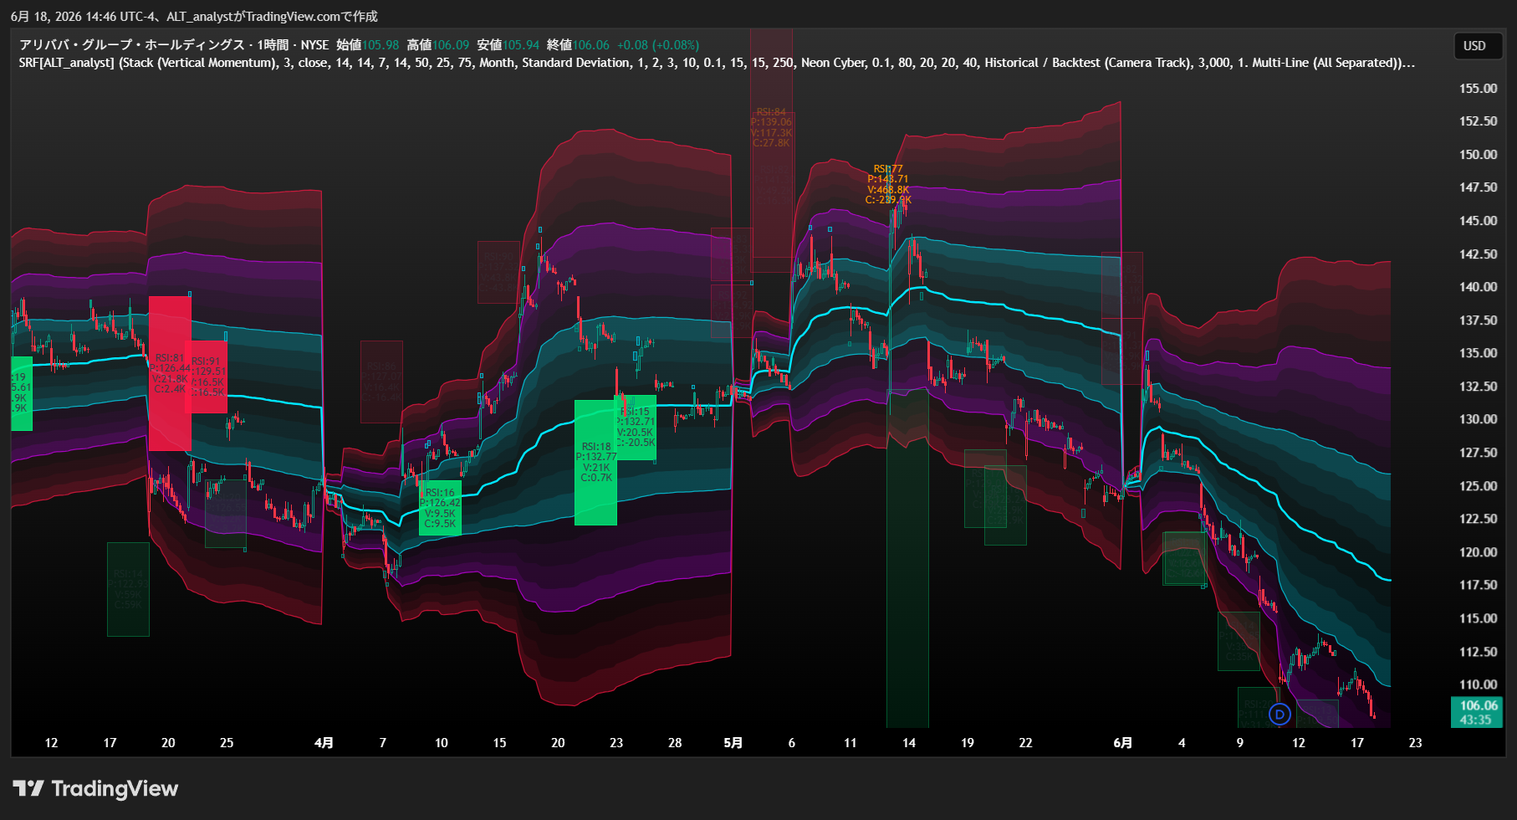Click the 14 date axis label
1517x820 pixels.
pyautogui.click(x=909, y=743)
